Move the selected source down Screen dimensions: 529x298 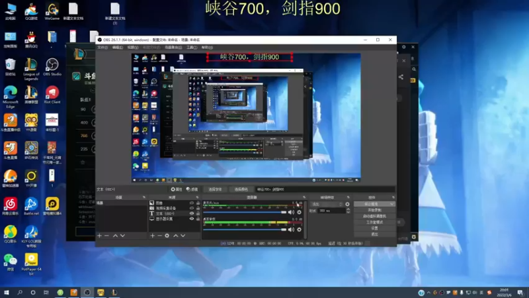tap(183, 236)
